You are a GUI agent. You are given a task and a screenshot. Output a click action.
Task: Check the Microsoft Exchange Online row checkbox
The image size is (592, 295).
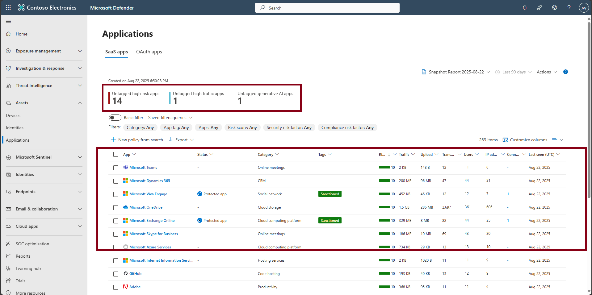tap(116, 221)
